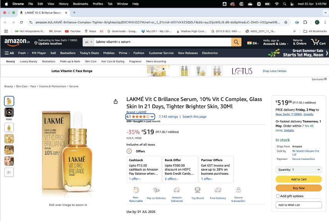This screenshot has width=329, height=221.
Task: Click the Add to Cart button
Action: (299, 179)
